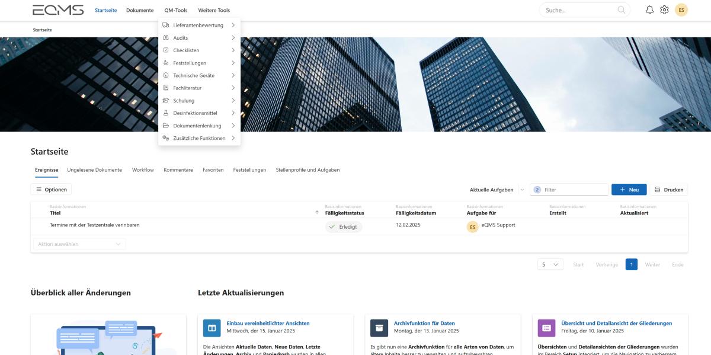Open Archivfunktion für Daten link
This screenshot has width=711, height=355.
coord(424,323)
